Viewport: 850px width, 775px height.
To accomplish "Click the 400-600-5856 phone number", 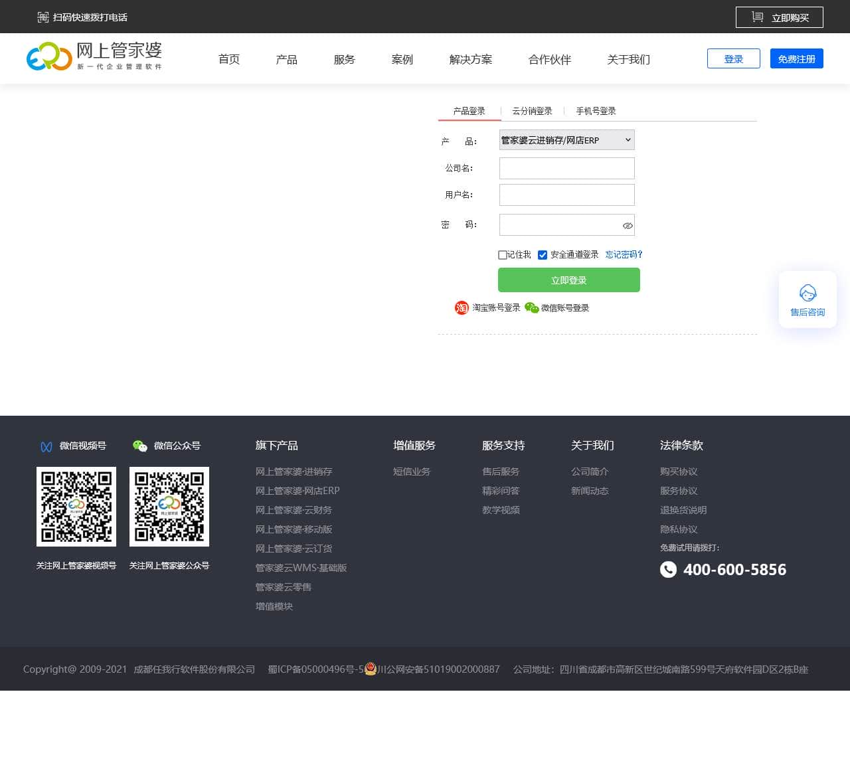I will click(x=734, y=569).
